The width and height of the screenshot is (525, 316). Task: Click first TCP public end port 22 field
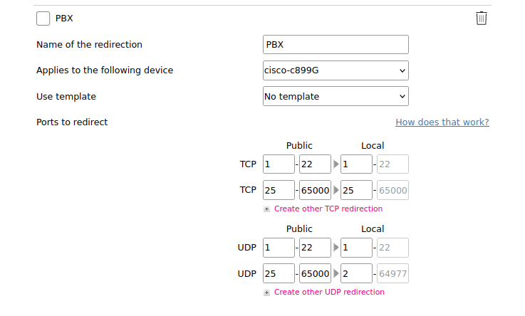click(315, 164)
